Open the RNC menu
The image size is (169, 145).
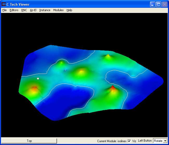click(24, 10)
